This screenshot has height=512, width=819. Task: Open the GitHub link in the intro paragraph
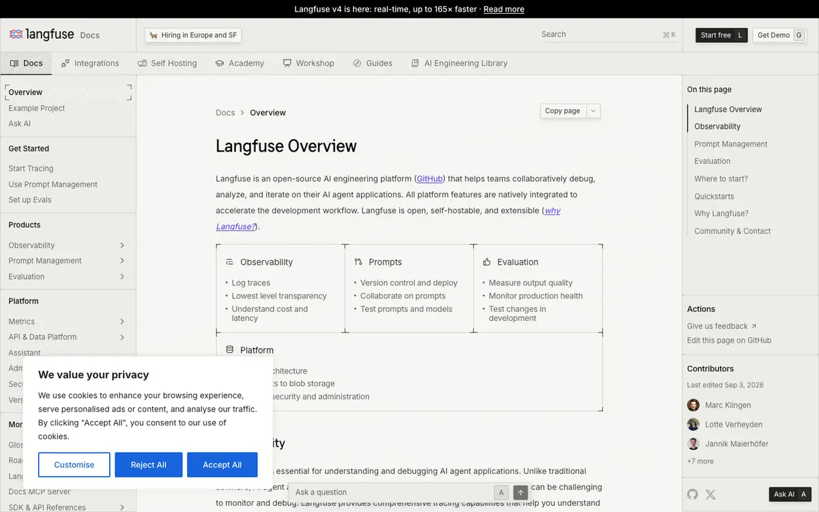(430, 179)
